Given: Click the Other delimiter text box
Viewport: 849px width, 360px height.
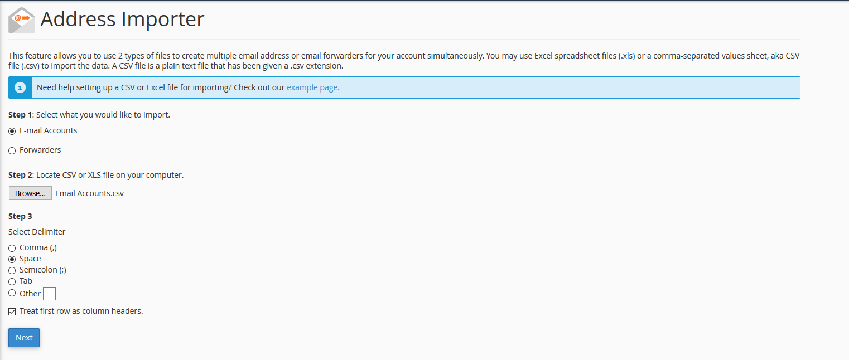Looking at the screenshot, I should point(49,294).
